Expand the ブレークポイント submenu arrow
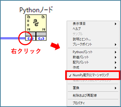The width and height of the screenshot is (121, 107). click(116, 45)
